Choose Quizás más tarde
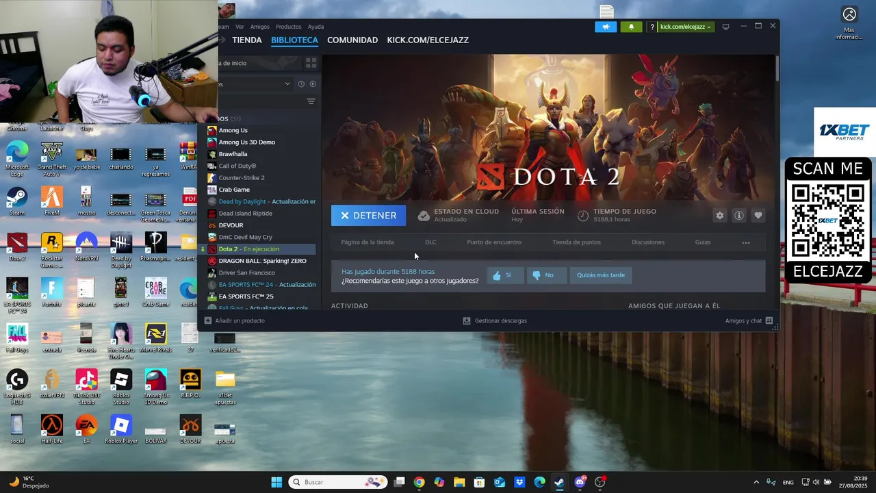The height and width of the screenshot is (493, 876). click(600, 275)
